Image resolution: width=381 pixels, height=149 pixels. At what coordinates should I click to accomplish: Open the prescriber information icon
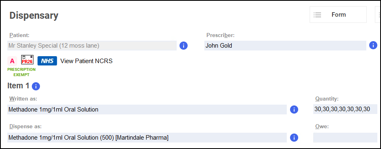(373, 45)
